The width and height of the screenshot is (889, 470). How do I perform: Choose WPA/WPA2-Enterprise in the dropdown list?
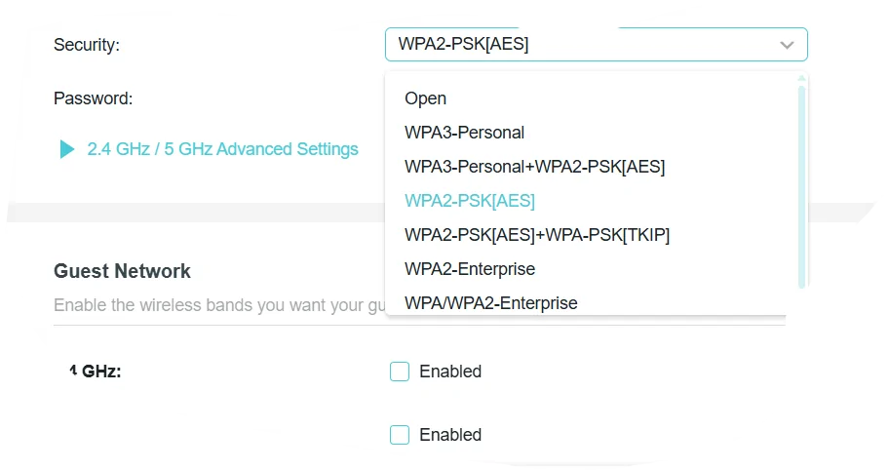click(491, 303)
